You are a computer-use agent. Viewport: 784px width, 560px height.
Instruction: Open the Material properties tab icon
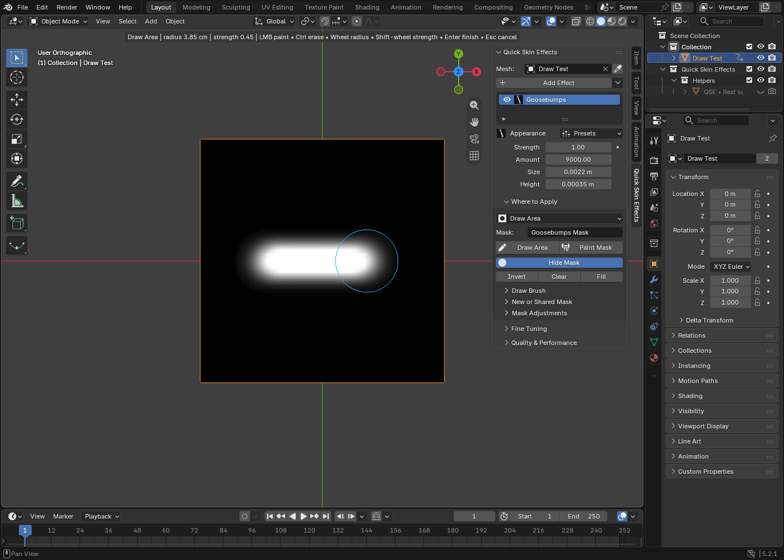[x=654, y=358]
